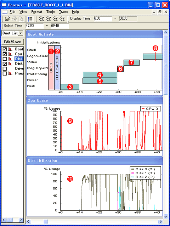
Task: Click the "% Usage" label in Cpu Usage
Action: pyautogui.click(x=52, y=109)
